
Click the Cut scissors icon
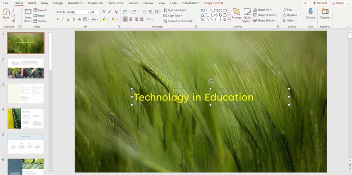point(13,10)
